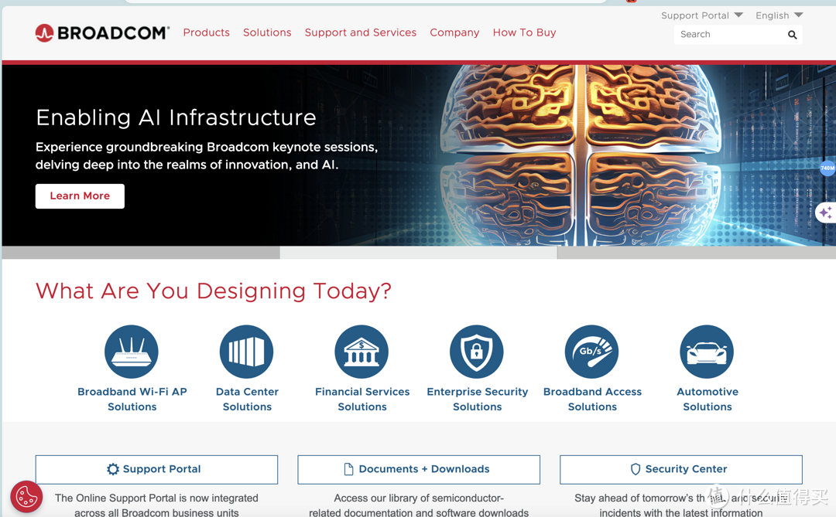Open the Broadband Wi-Fi AP router icon
Screen dimensions: 836x517
(x=132, y=352)
